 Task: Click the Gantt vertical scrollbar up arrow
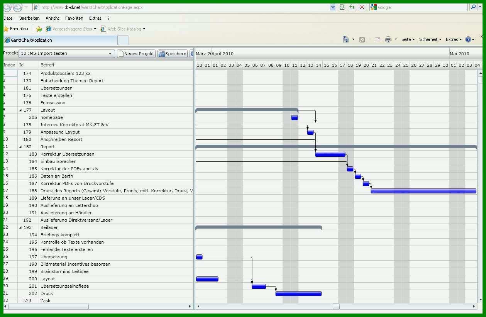click(480, 73)
